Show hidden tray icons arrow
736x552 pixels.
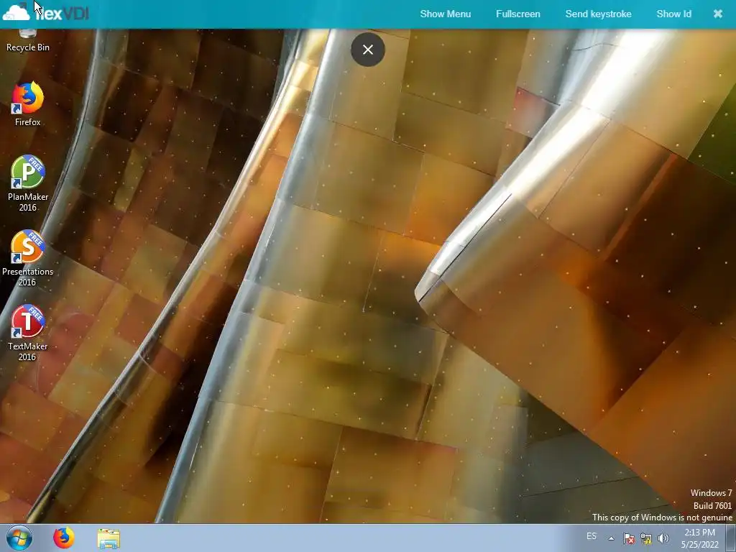tap(611, 538)
